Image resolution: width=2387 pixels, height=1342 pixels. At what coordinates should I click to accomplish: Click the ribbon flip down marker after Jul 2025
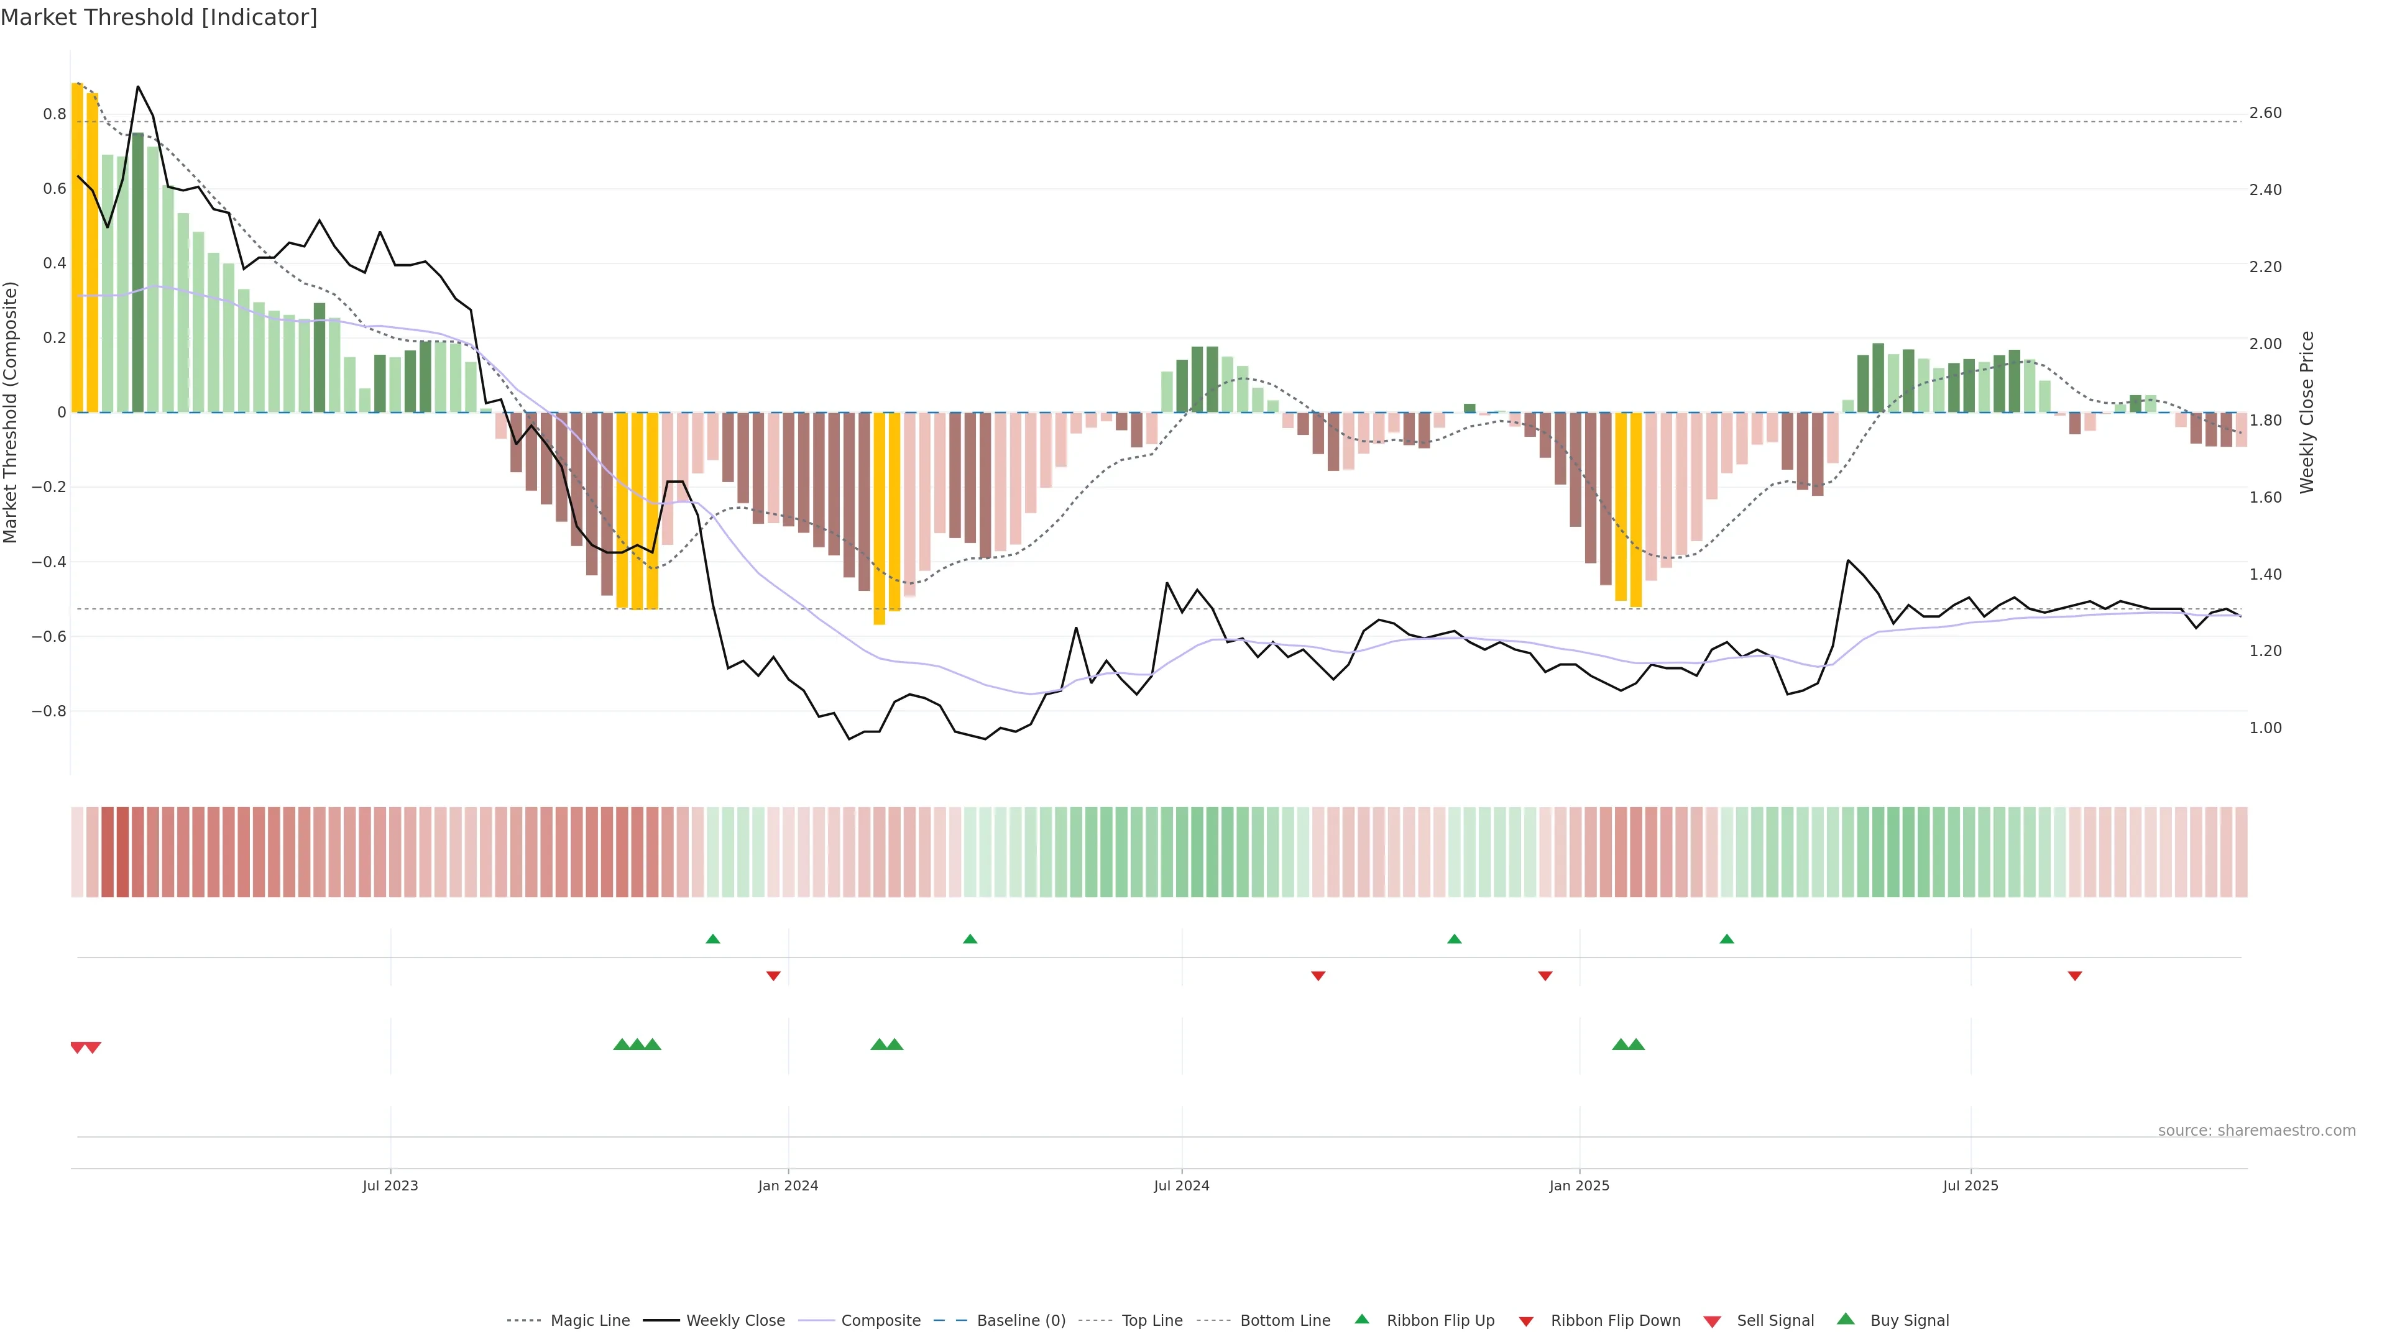point(2075,976)
